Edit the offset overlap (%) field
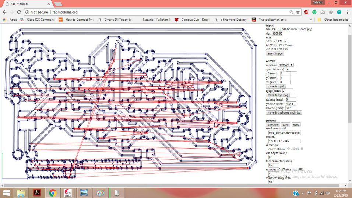 (x=274, y=182)
